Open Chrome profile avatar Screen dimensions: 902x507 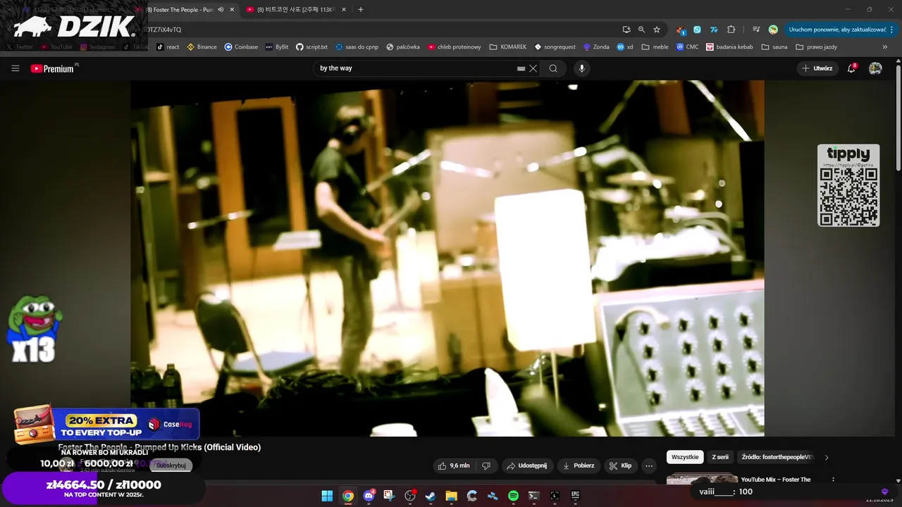[x=773, y=30]
